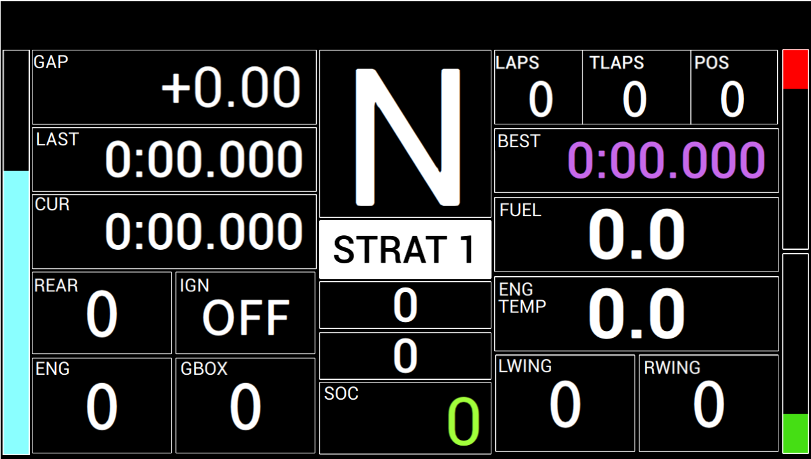Click the red segment of right gauge
Image resolution: width=811 pixels, height=459 pixels.
(796, 69)
